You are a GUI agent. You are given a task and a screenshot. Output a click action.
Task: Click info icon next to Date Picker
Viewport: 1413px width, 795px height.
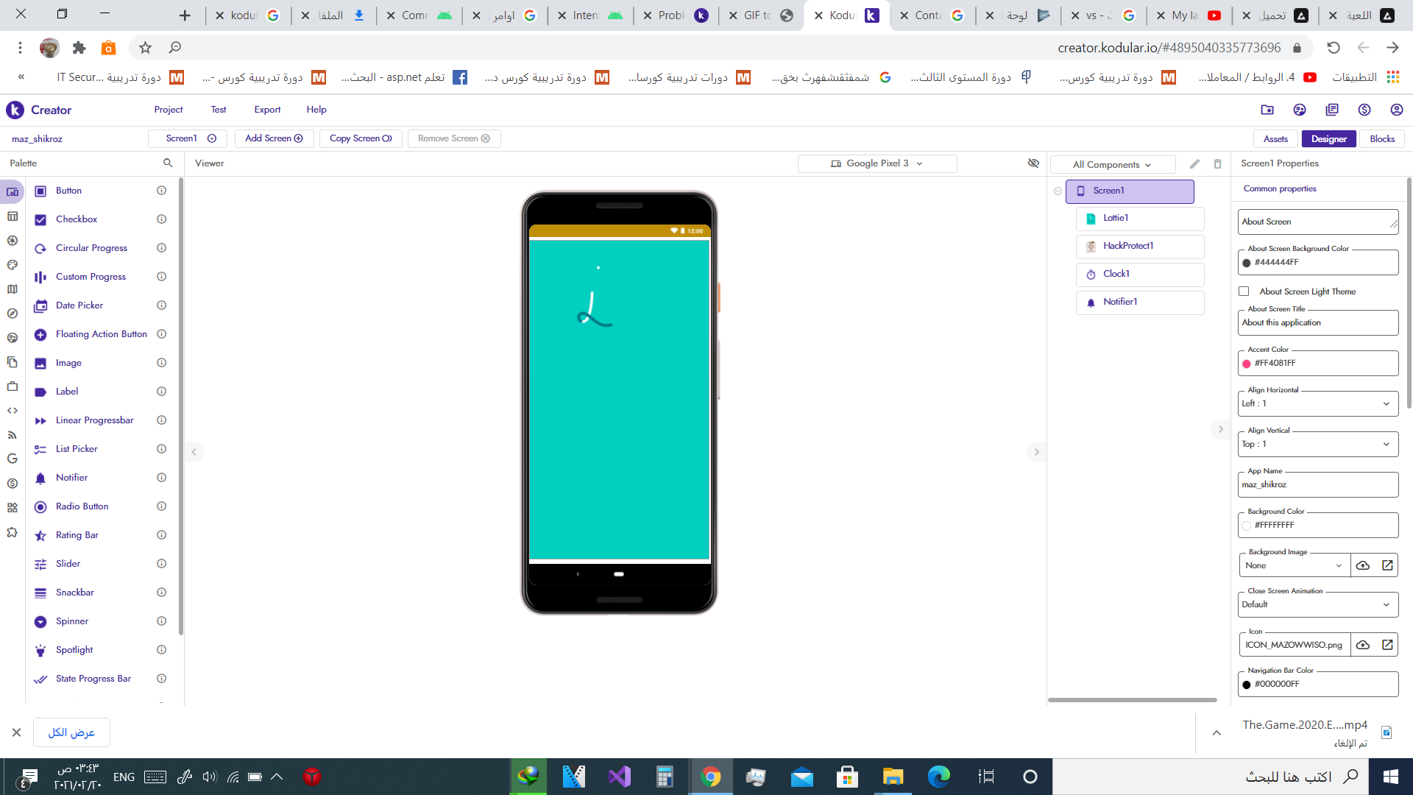point(161,305)
